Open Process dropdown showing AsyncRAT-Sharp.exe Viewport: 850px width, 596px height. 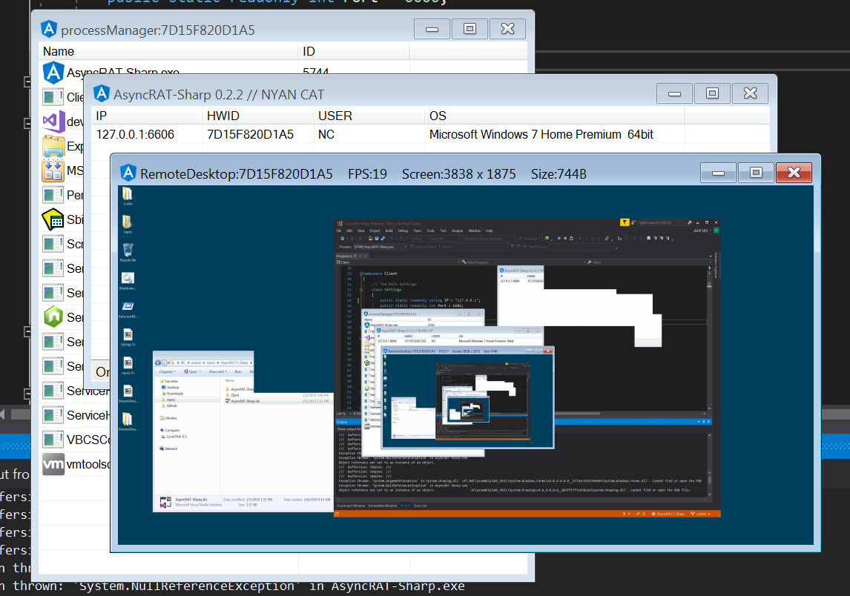click(380, 247)
